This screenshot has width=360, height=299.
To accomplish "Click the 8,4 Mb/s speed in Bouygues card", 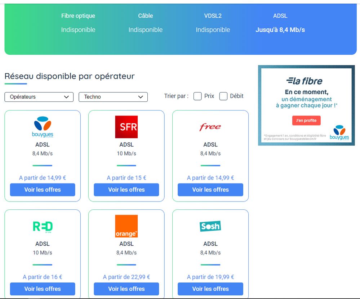I will tap(43, 153).
